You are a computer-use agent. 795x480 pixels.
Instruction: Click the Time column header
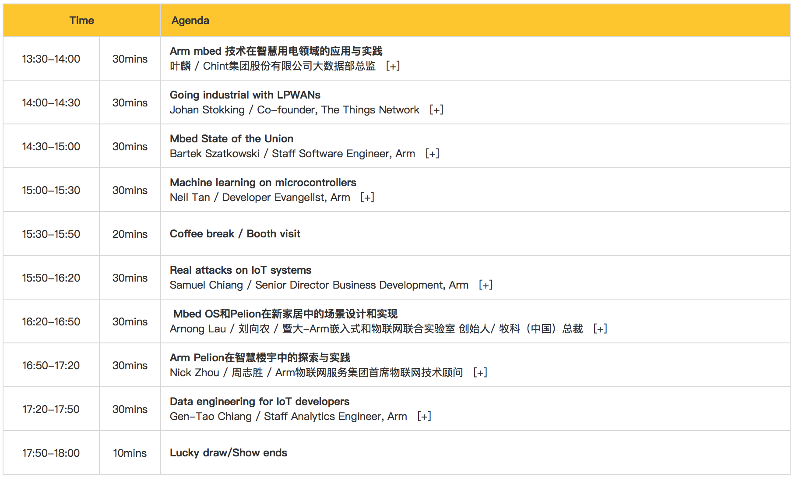pos(82,21)
